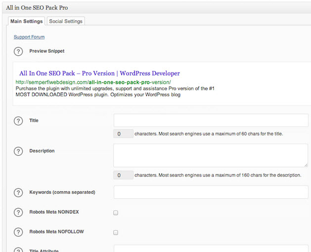311x252 pixels.
Task: Click the question mark next to Keywords
Action: [x=18, y=192]
